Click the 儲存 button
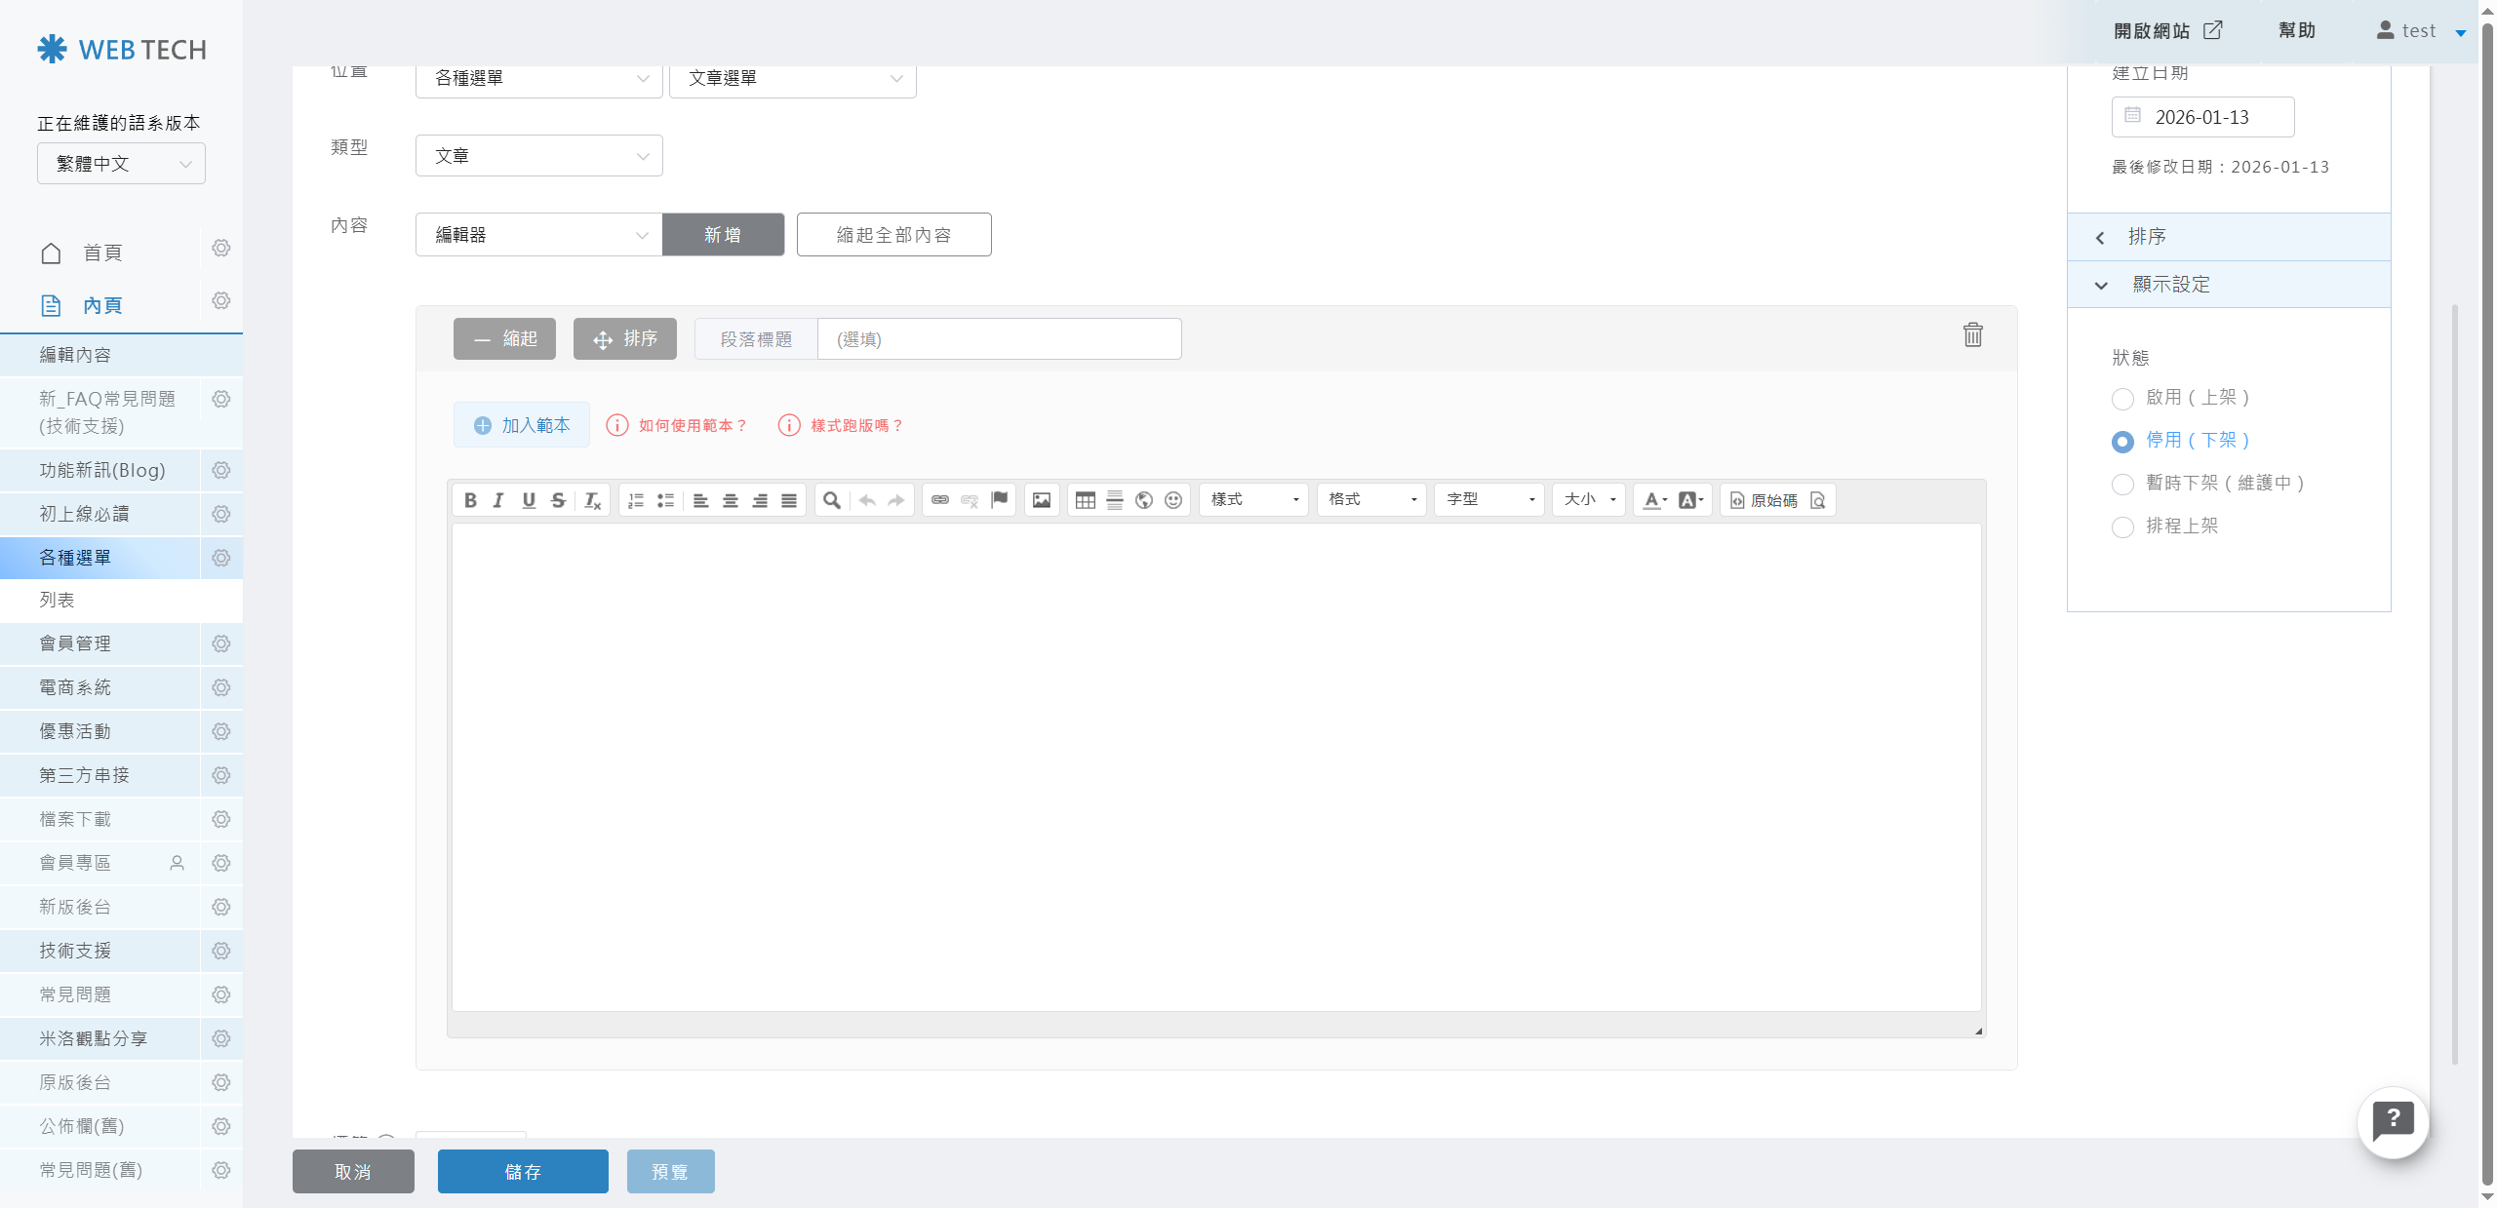2497x1208 pixels. point(523,1171)
